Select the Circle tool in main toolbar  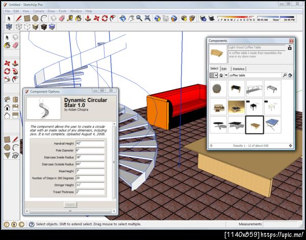click(x=35, y=18)
